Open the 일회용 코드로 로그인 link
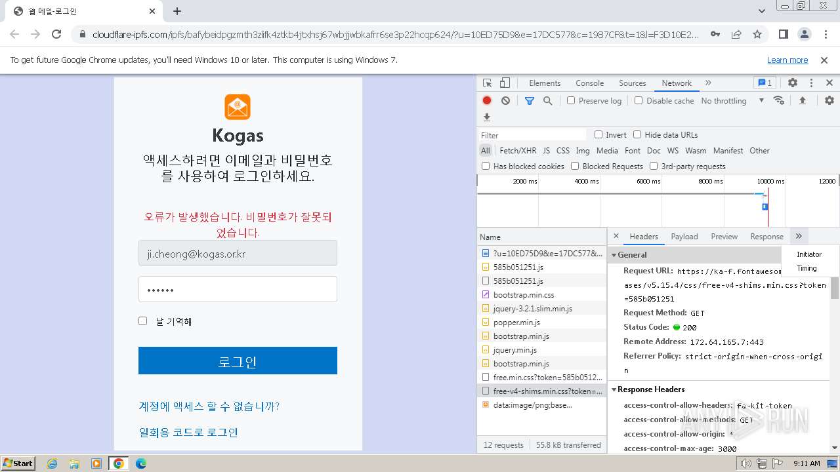840x472 pixels. coord(188,432)
